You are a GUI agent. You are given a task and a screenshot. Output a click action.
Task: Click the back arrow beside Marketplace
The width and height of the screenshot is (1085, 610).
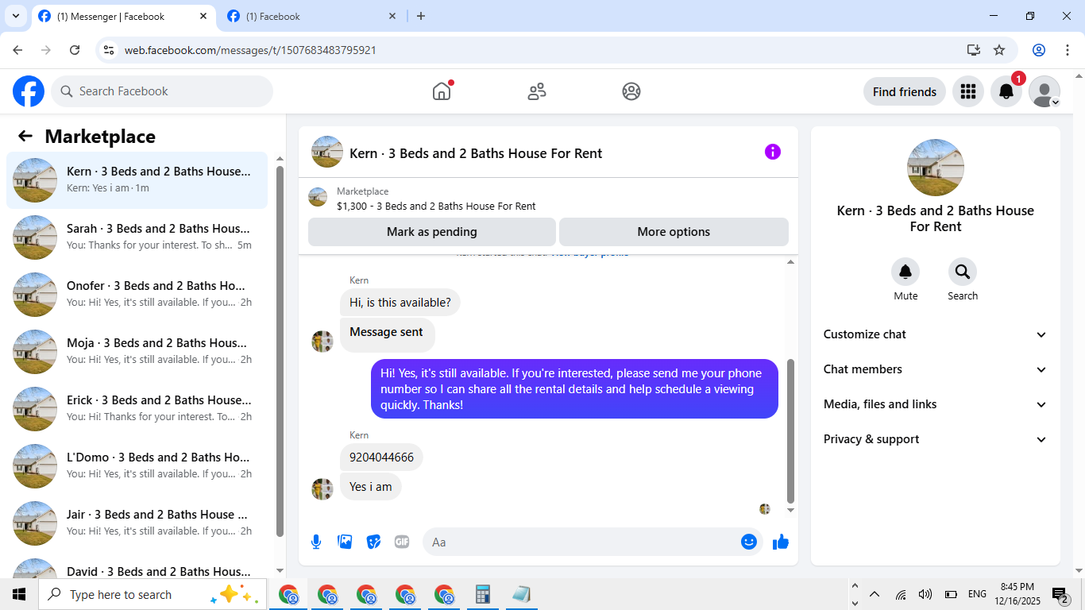(x=25, y=136)
